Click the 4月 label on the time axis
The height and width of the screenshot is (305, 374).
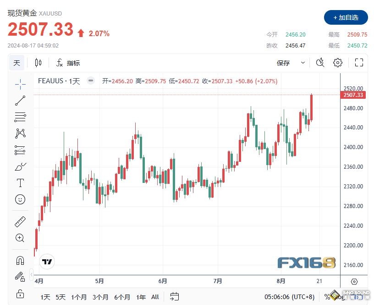click(39, 281)
